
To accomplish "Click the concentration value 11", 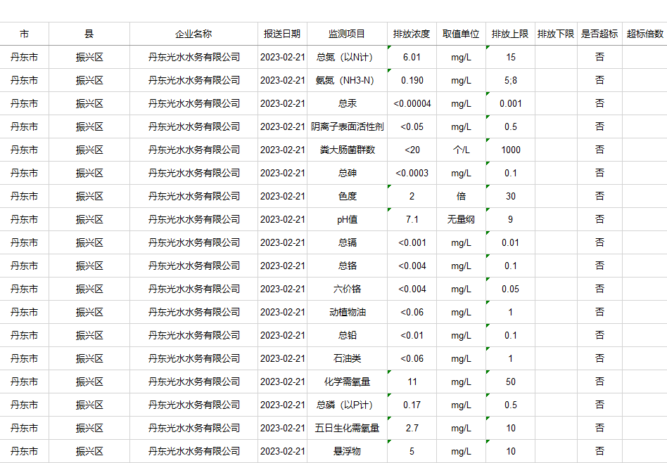I will click(x=412, y=382).
